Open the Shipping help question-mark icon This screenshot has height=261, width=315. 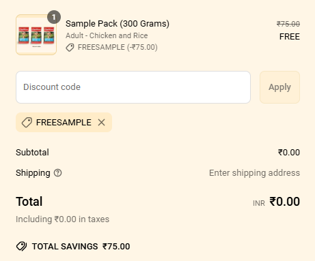pos(58,173)
